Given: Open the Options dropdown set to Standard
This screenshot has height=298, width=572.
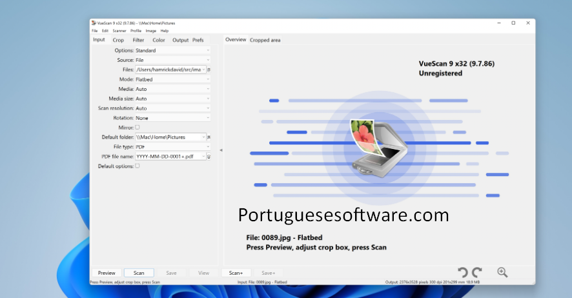Looking at the screenshot, I should pyautogui.click(x=172, y=50).
